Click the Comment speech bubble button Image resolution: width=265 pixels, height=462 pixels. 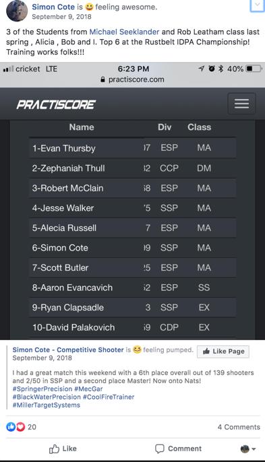coord(178,449)
